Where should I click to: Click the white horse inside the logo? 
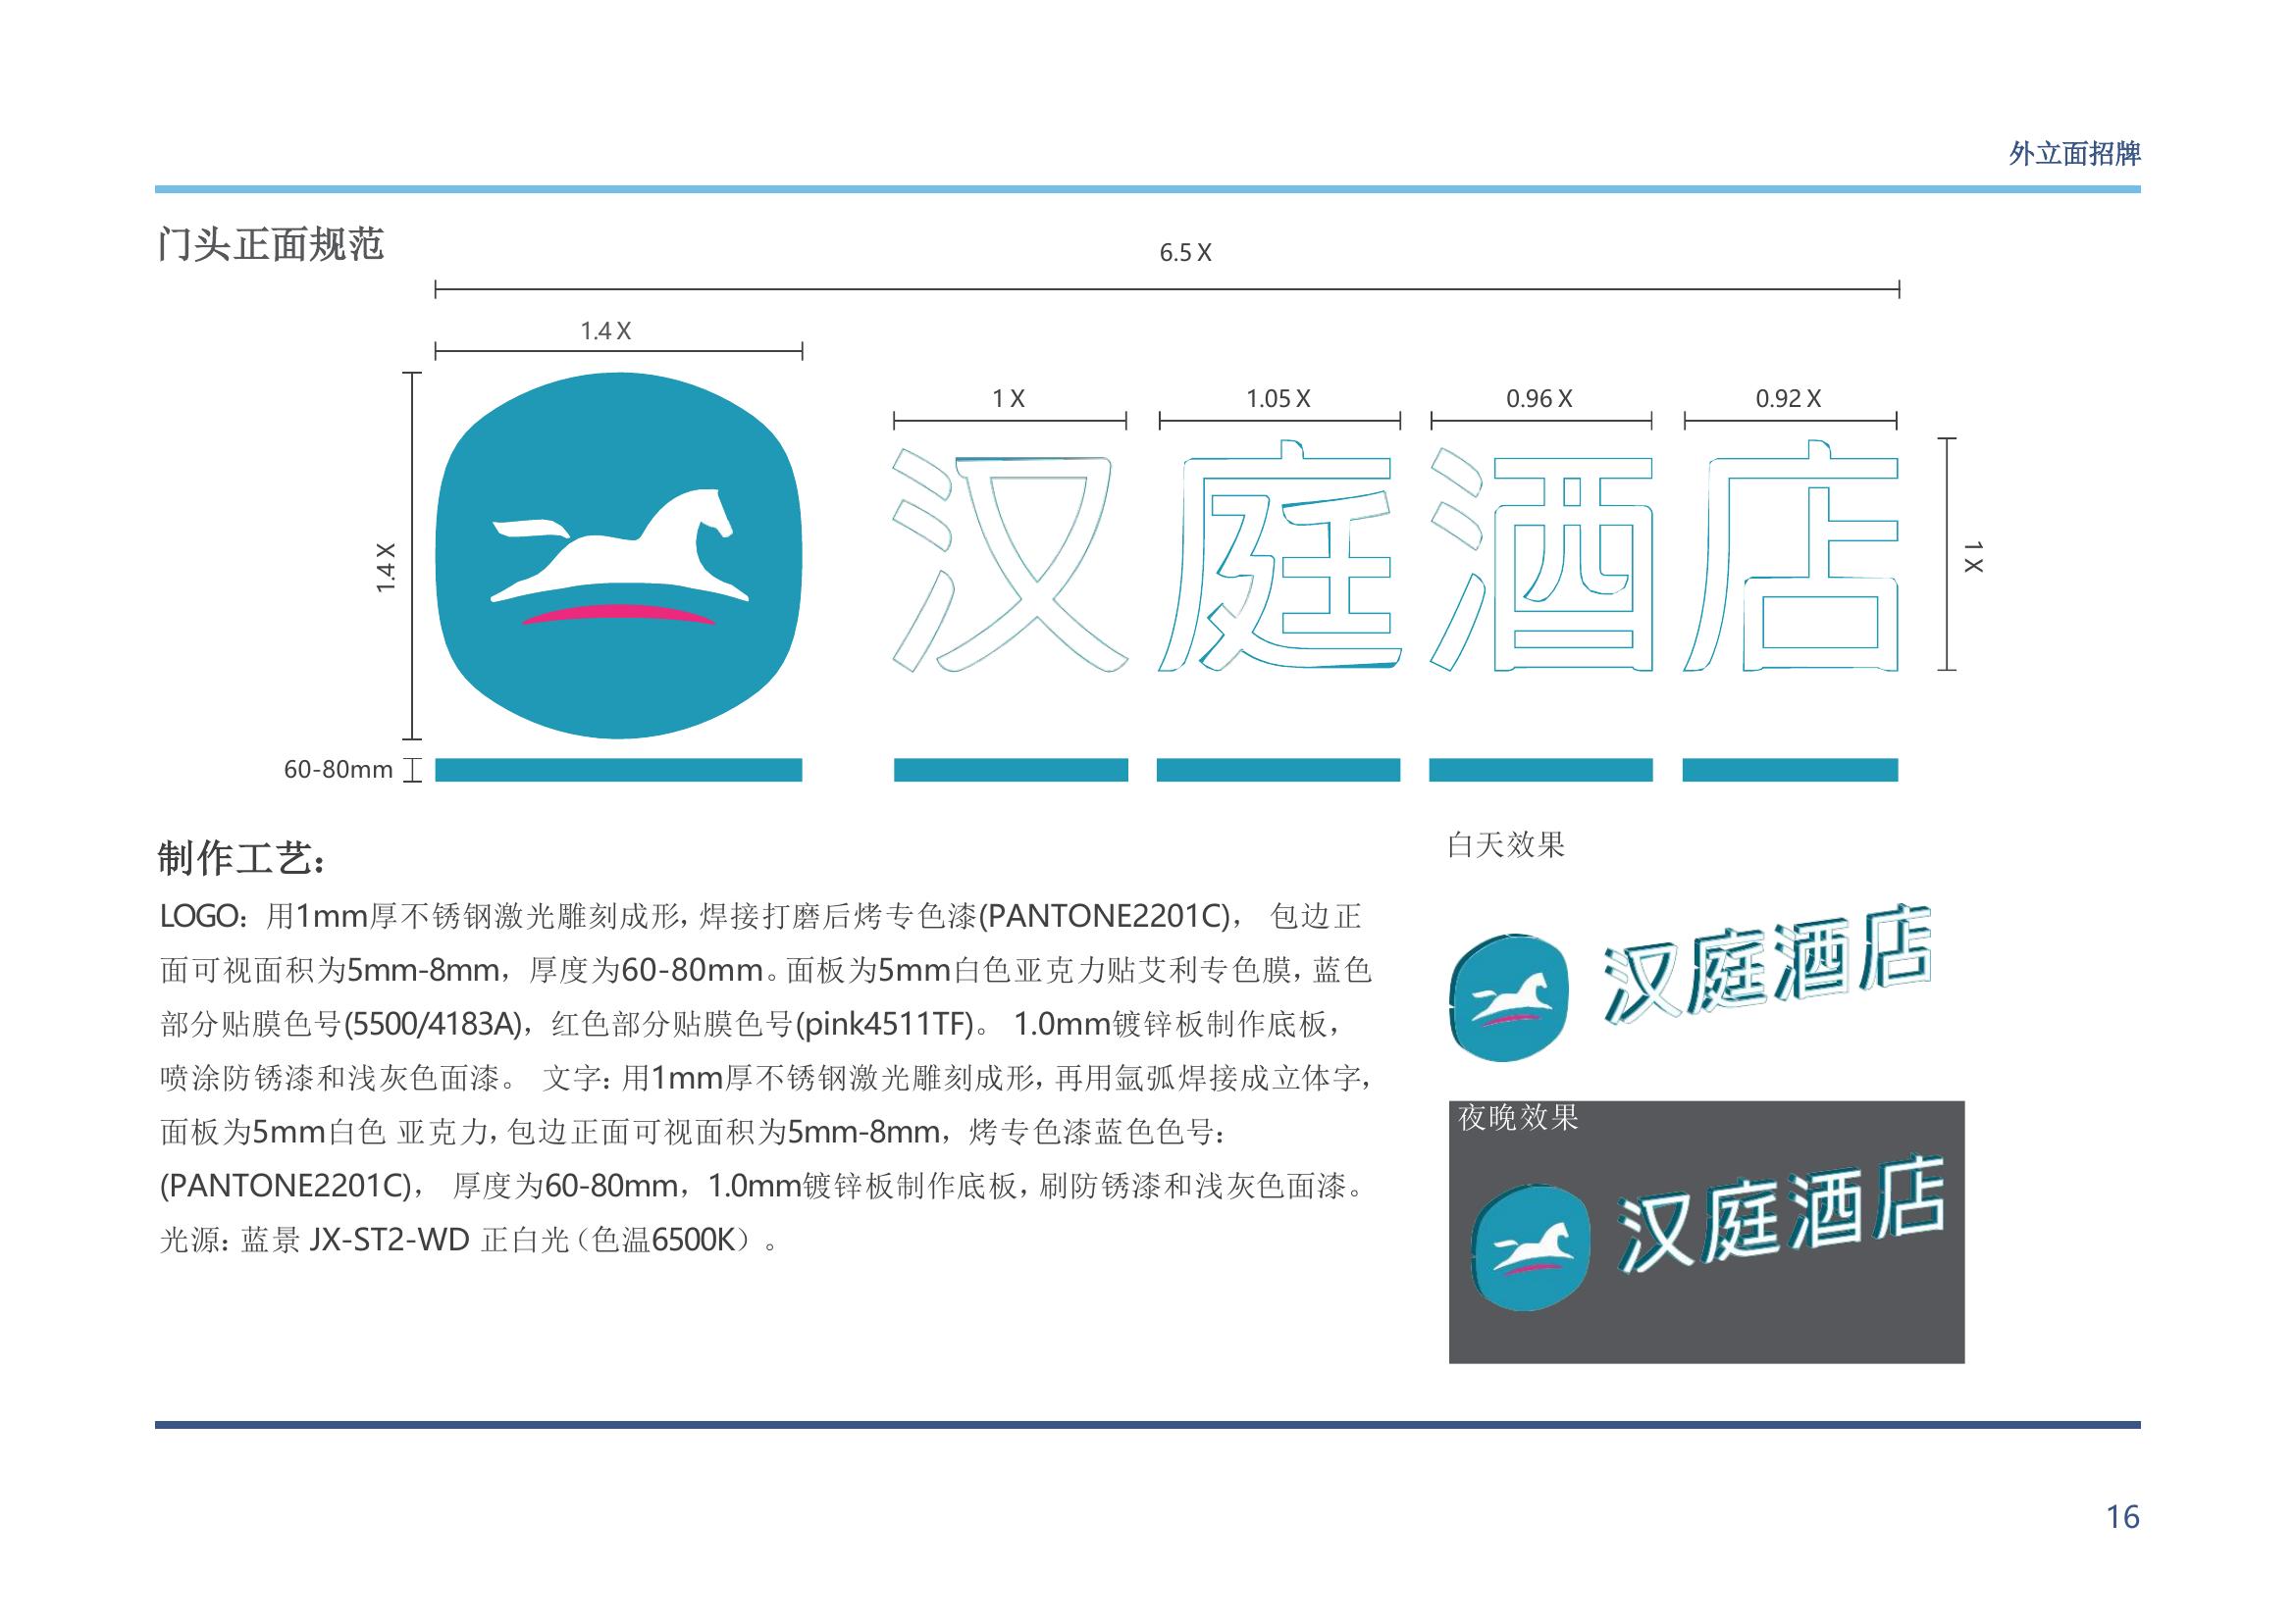tap(620, 545)
